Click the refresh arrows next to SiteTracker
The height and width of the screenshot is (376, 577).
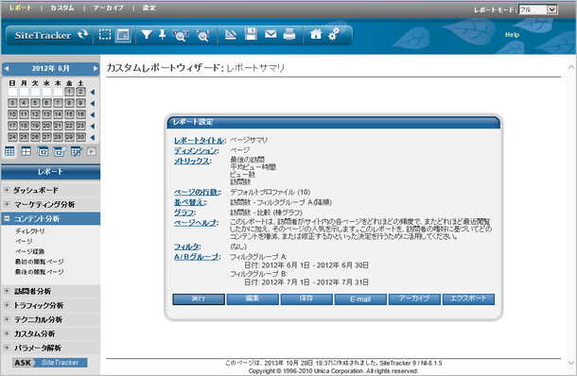(83, 35)
